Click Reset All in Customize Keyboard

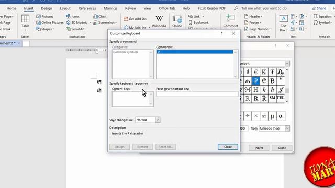[x=165, y=147]
